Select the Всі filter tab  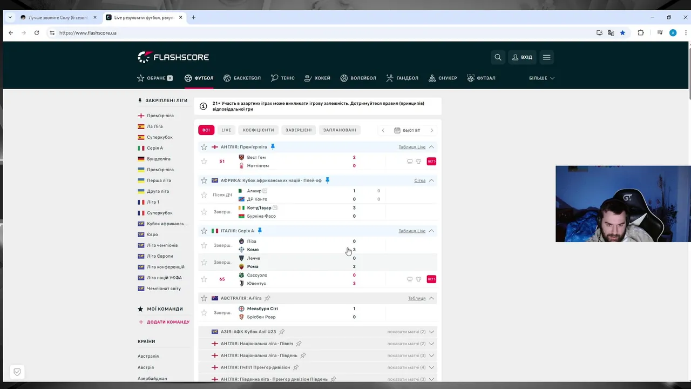click(x=206, y=130)
